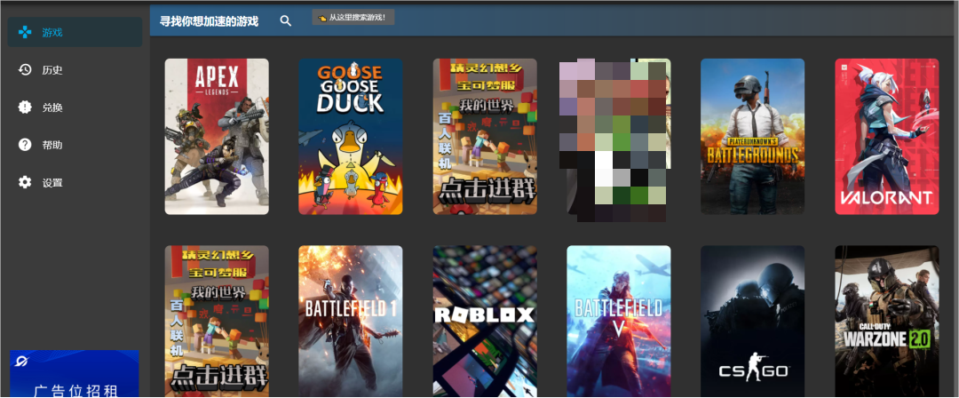Click the magnifier search icon
959x398 pixels.
pos(286,20)
